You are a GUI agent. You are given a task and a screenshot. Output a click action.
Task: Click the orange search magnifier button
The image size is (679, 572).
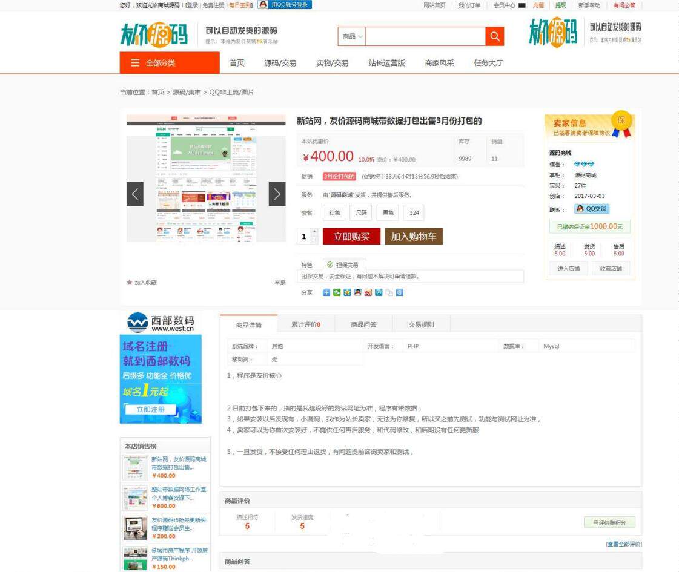tap(494, 36)
